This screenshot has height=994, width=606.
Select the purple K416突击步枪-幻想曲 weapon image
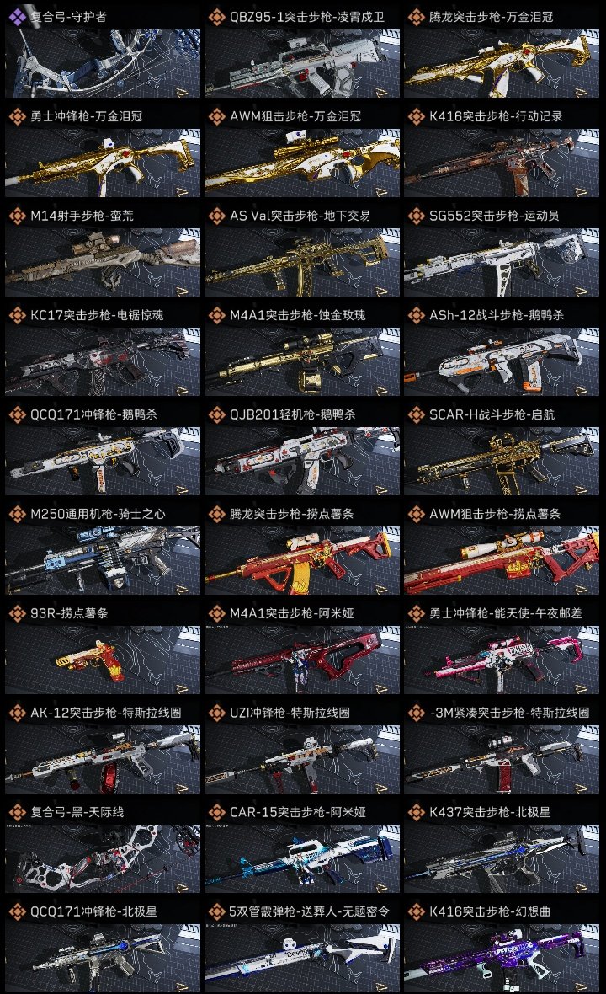pyautogui.click(x=502, y=958)
